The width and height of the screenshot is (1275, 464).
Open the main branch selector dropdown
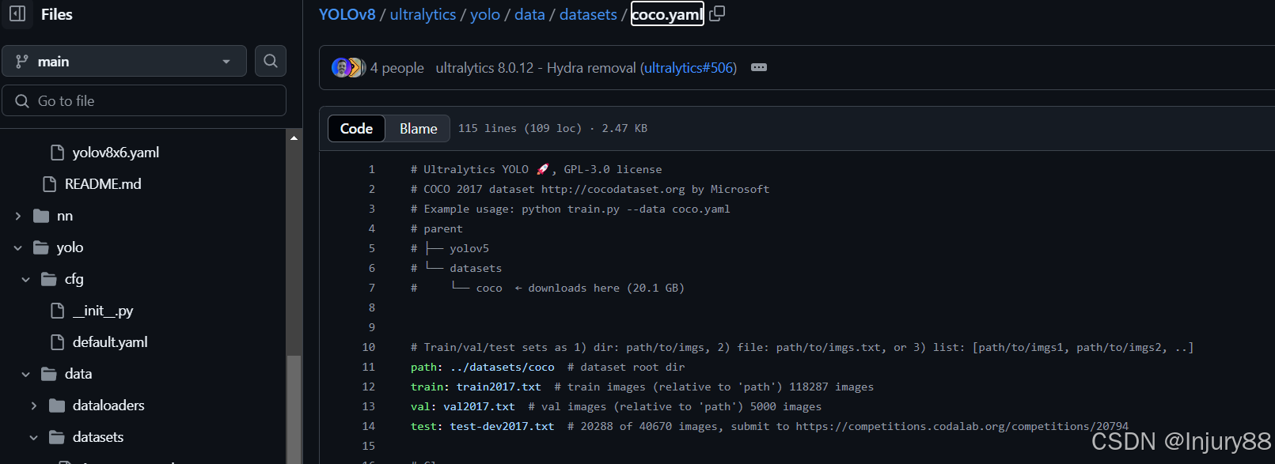[x=124, y=61]
